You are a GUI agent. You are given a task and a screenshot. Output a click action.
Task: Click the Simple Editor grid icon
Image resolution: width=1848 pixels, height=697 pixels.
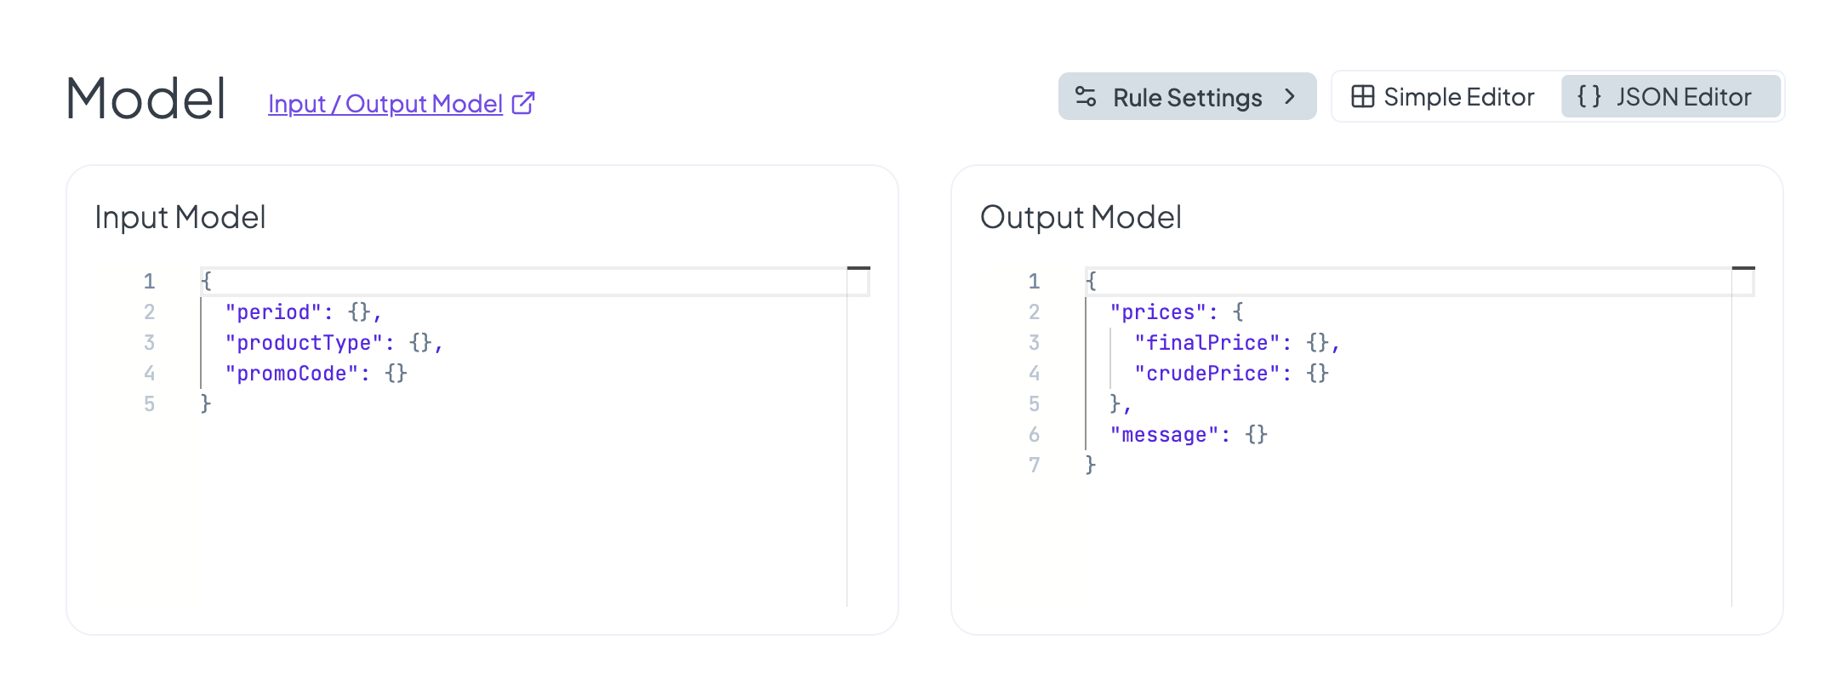(x=1362, y=97)
